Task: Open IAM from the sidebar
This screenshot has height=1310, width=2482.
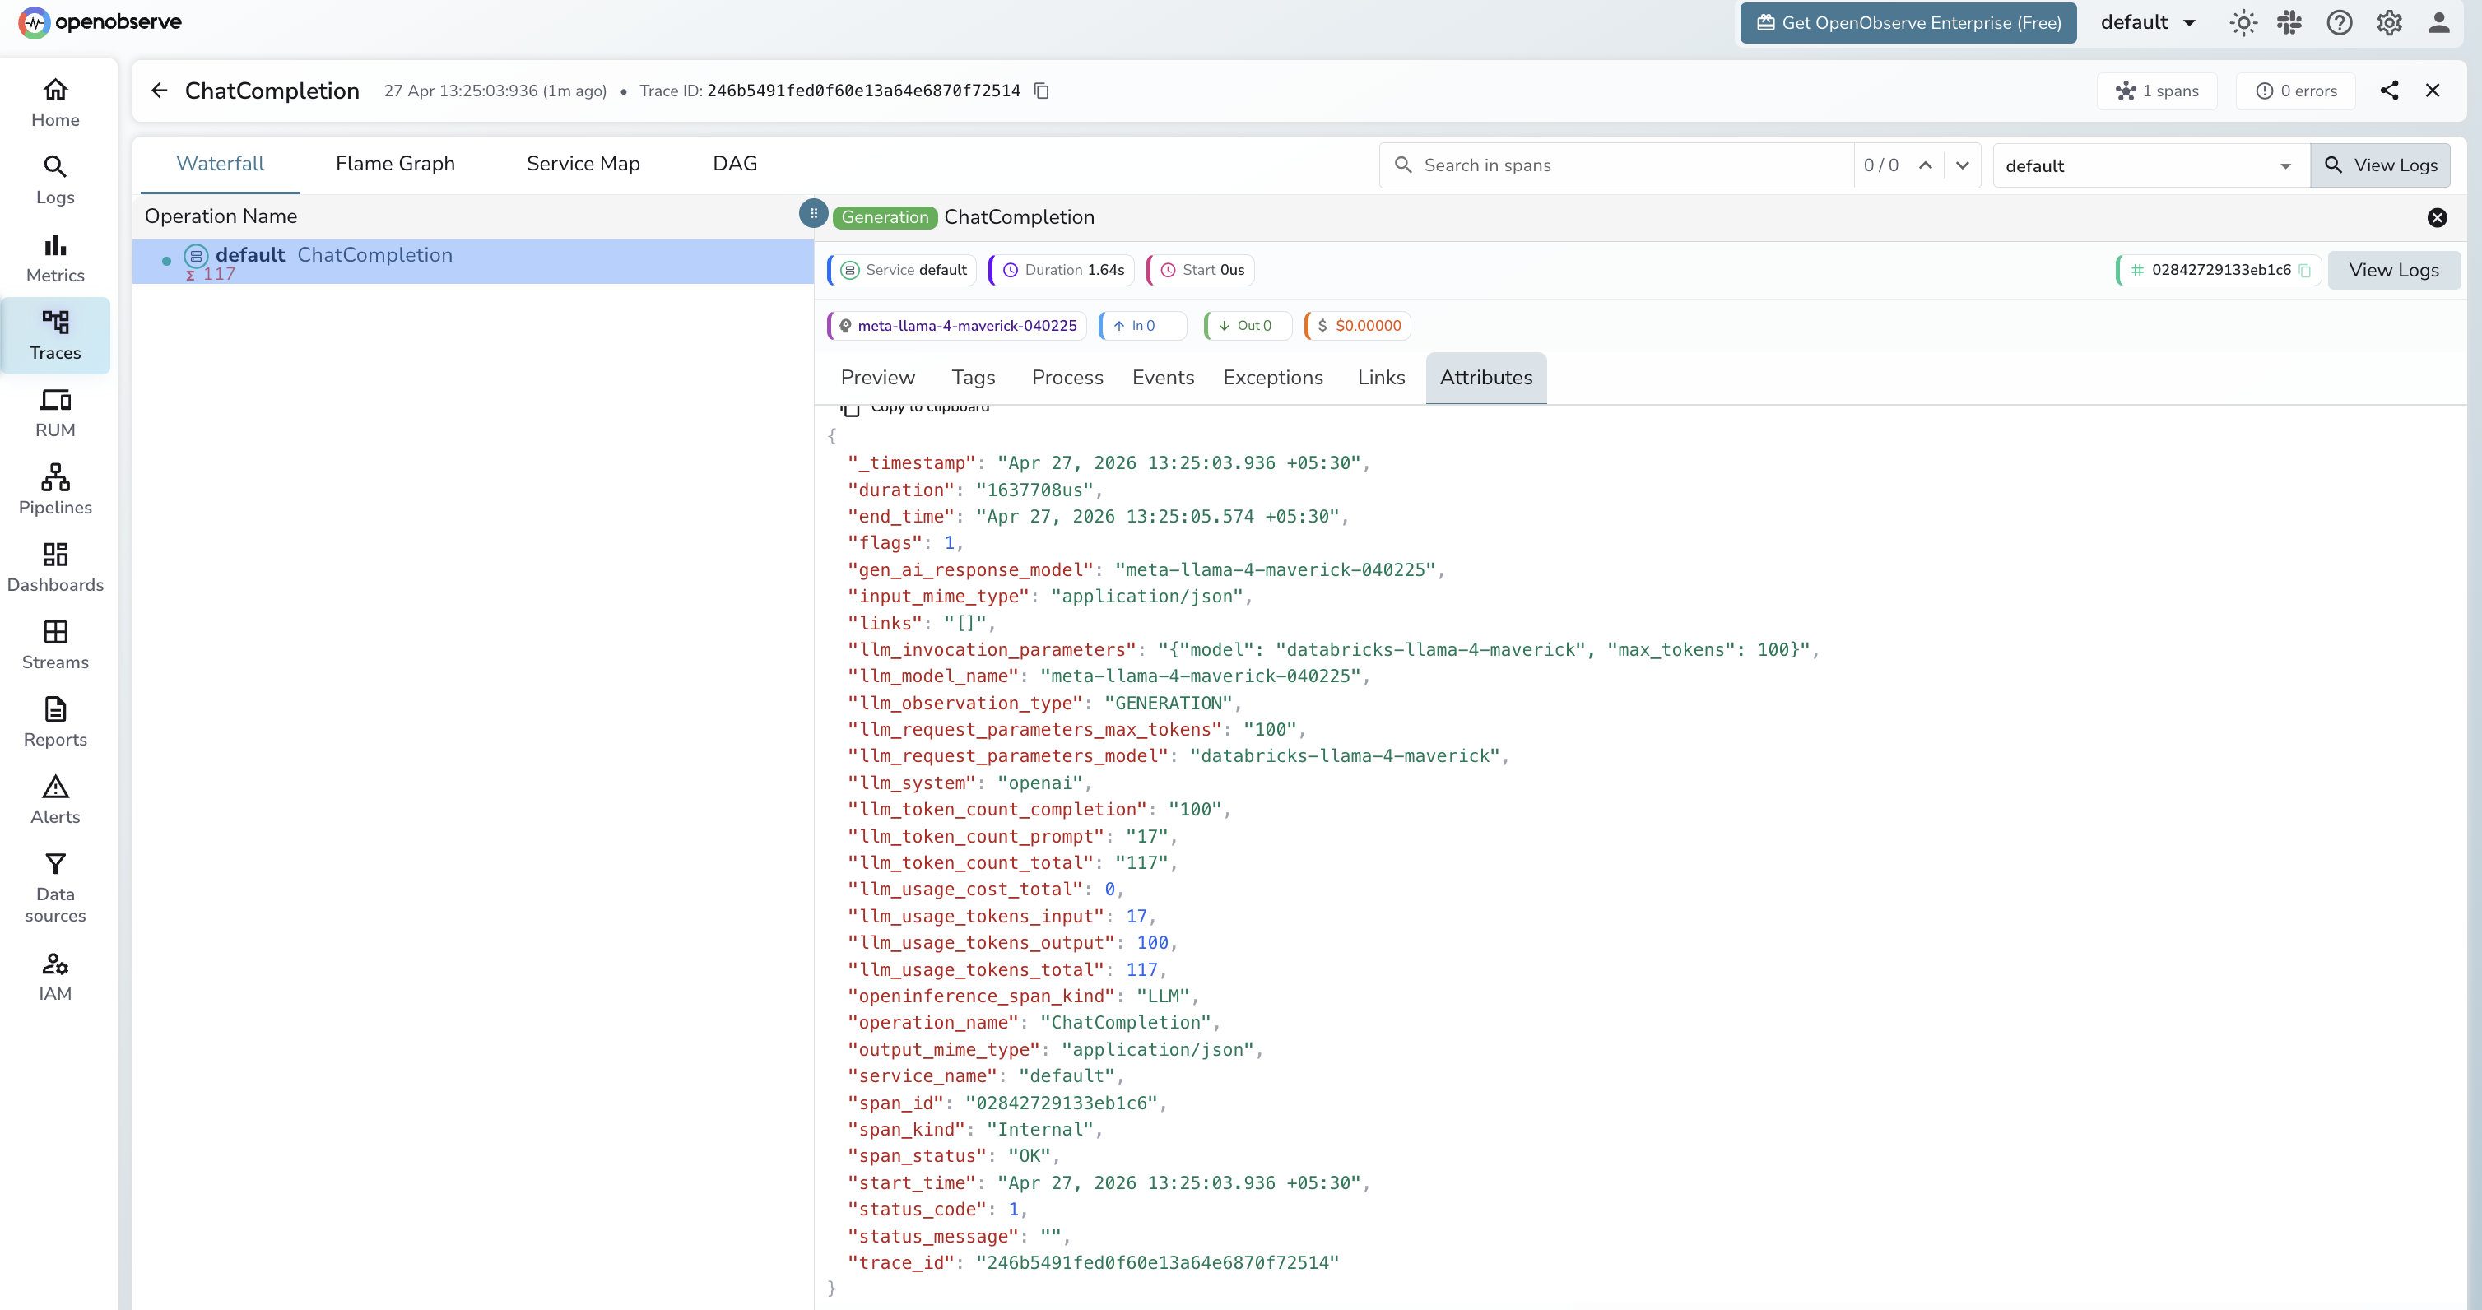Action: coord(55,975)
